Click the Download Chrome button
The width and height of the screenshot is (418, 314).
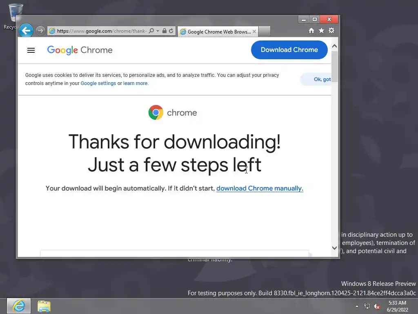point(289,49)
